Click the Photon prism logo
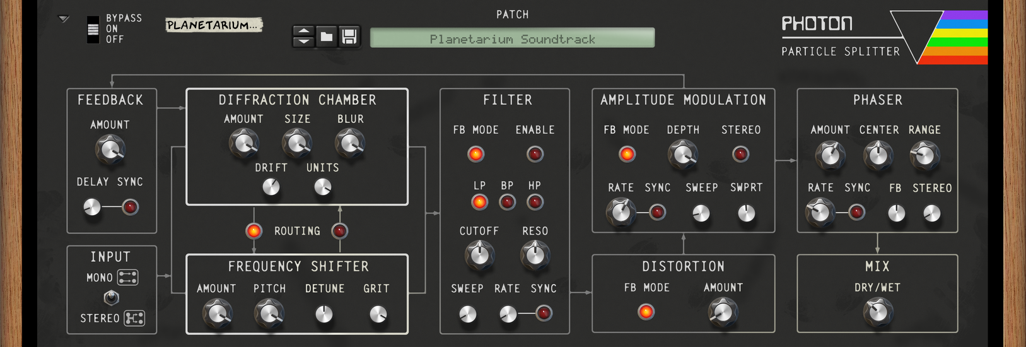This screenshot has height=347, width=1026. [x=938, y=37]
